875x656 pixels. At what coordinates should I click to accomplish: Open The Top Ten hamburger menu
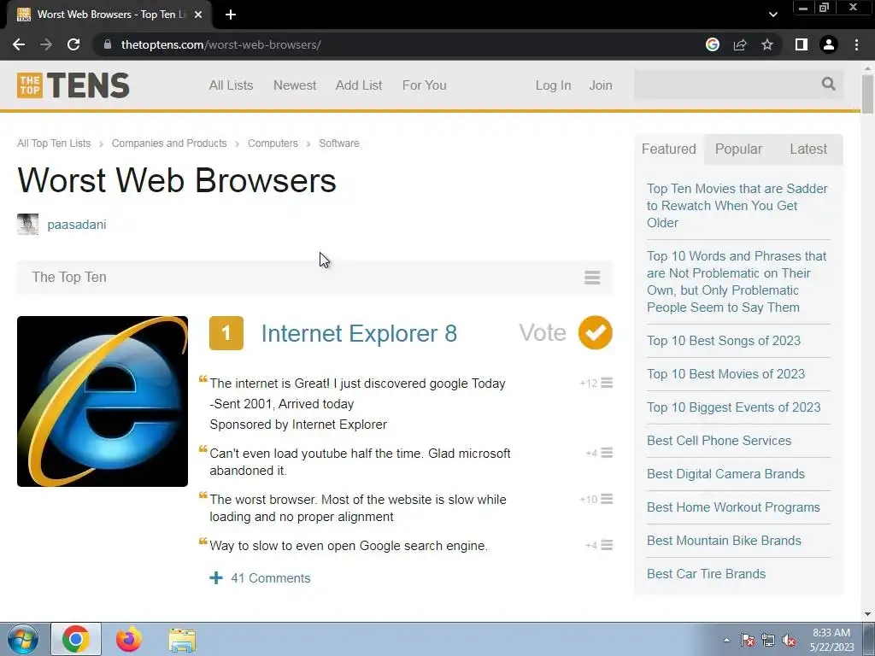coord(592,278)
